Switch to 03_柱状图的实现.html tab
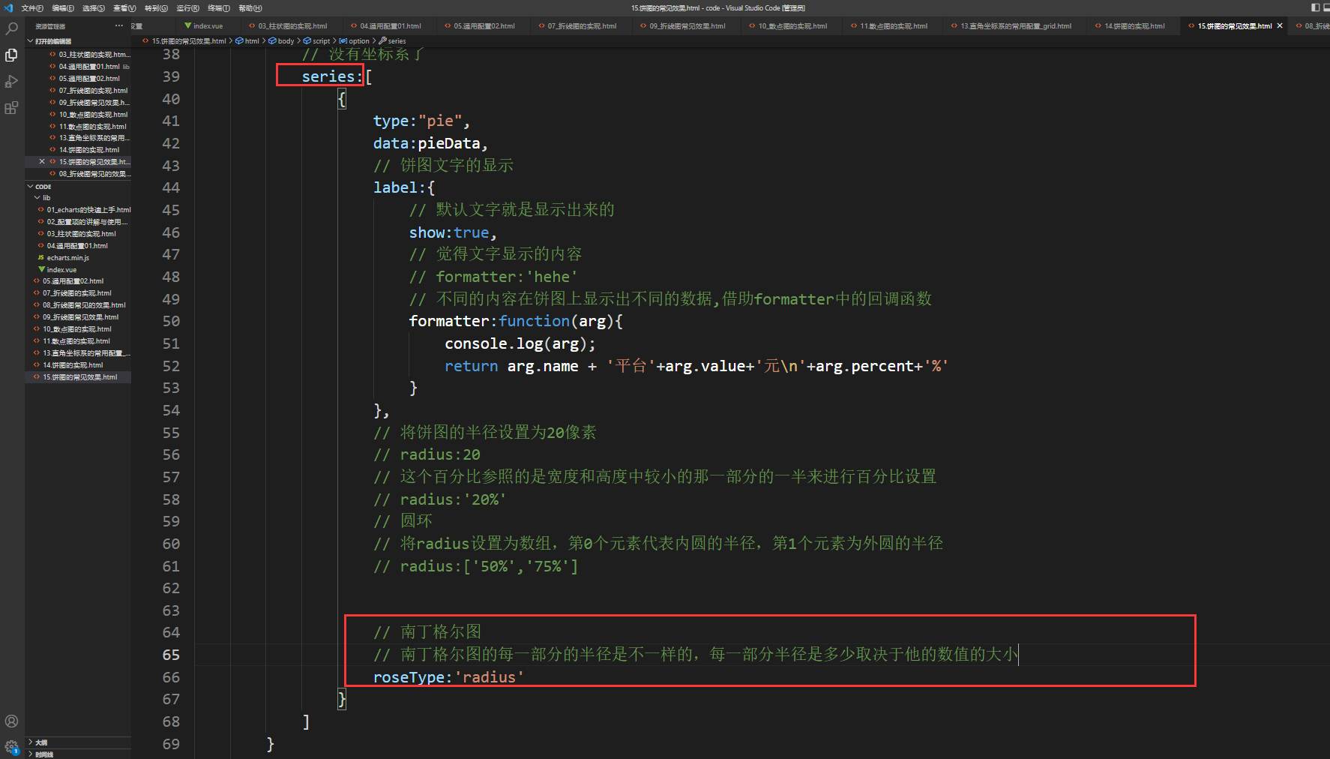 (292, 26)
